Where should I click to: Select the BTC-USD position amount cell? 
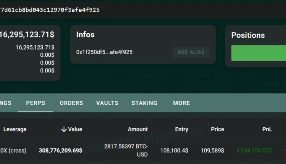pos(126,151)
